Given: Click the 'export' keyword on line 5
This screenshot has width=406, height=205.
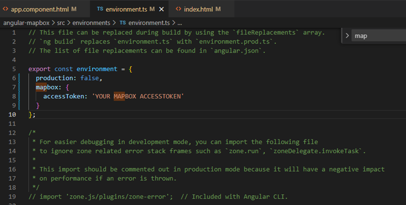Looking at the screenshot, I should click(x=39, y=69).
